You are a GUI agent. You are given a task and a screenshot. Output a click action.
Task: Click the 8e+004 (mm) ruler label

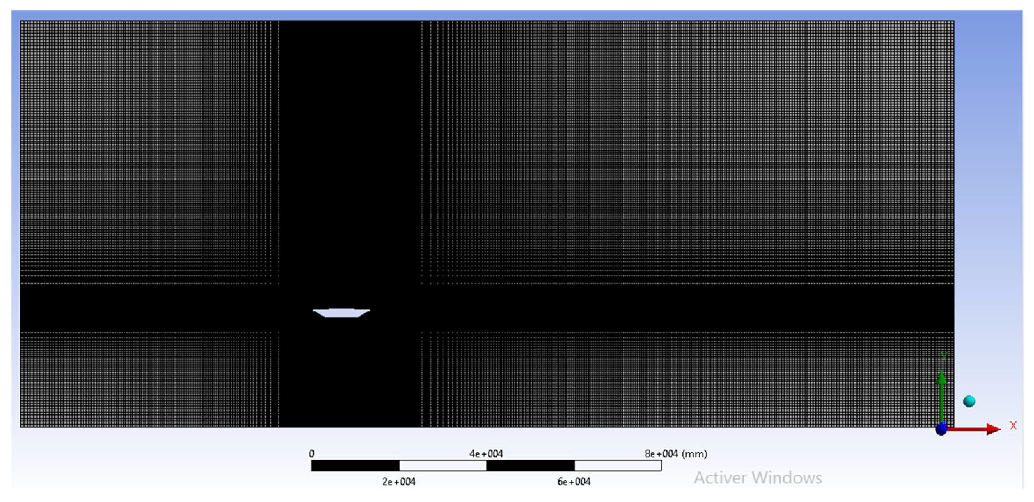[676, 453]
